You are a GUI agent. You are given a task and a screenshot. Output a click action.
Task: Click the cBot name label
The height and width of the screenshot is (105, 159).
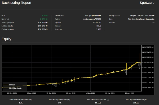(x=59, y=16)
